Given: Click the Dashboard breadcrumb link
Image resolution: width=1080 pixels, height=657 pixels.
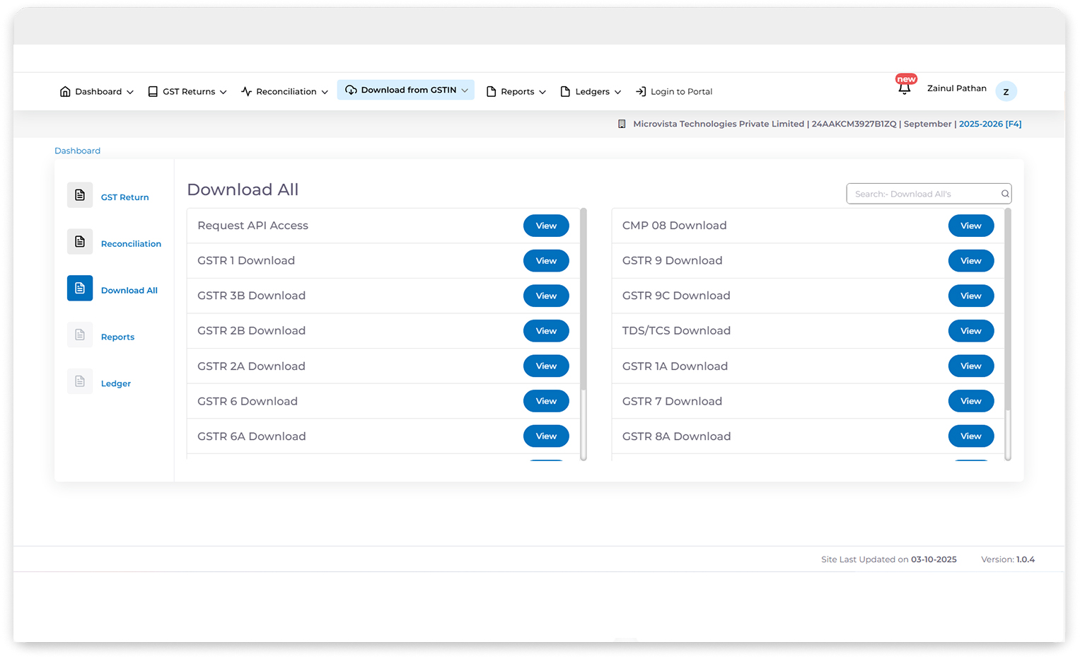Looking at the screenshot, I should [x=77, y=150].
